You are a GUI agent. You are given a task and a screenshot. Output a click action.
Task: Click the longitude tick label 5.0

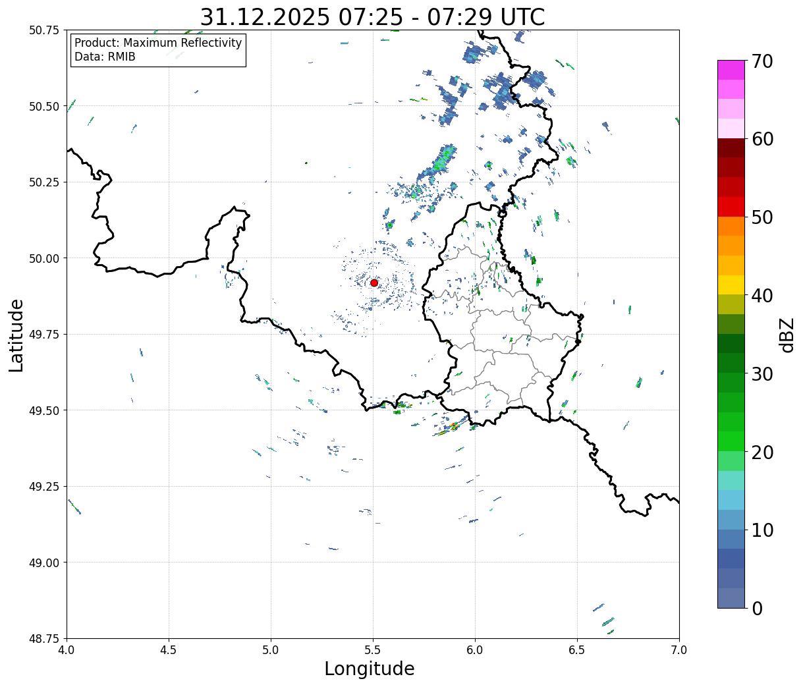click(271, 650)
